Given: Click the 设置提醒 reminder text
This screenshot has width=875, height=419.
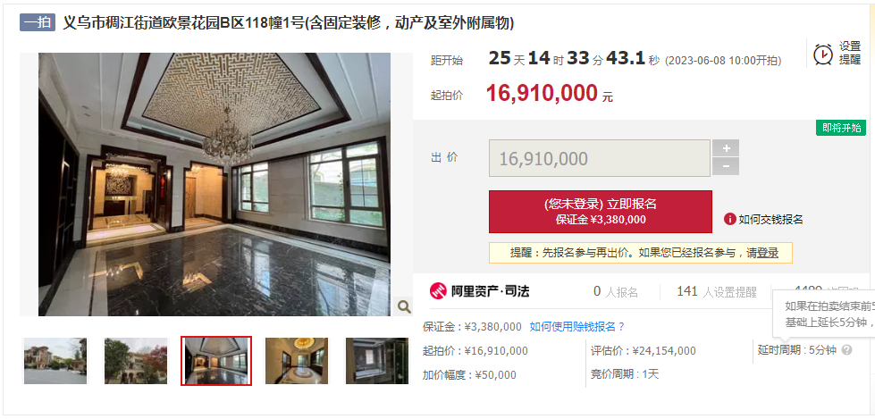Looking at the screenshot, I should (x=850, y=54).
